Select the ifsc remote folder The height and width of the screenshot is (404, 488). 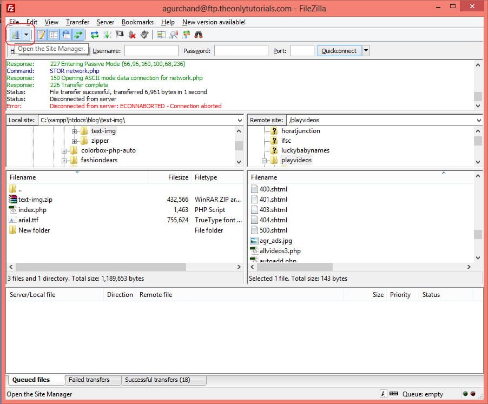[x=286, y=141]
